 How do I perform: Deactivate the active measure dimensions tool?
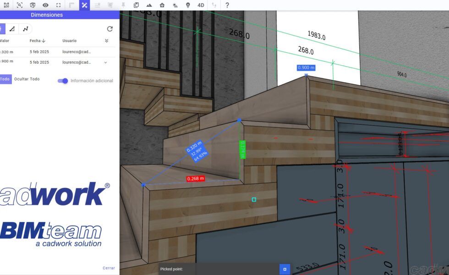click(84, 5)
